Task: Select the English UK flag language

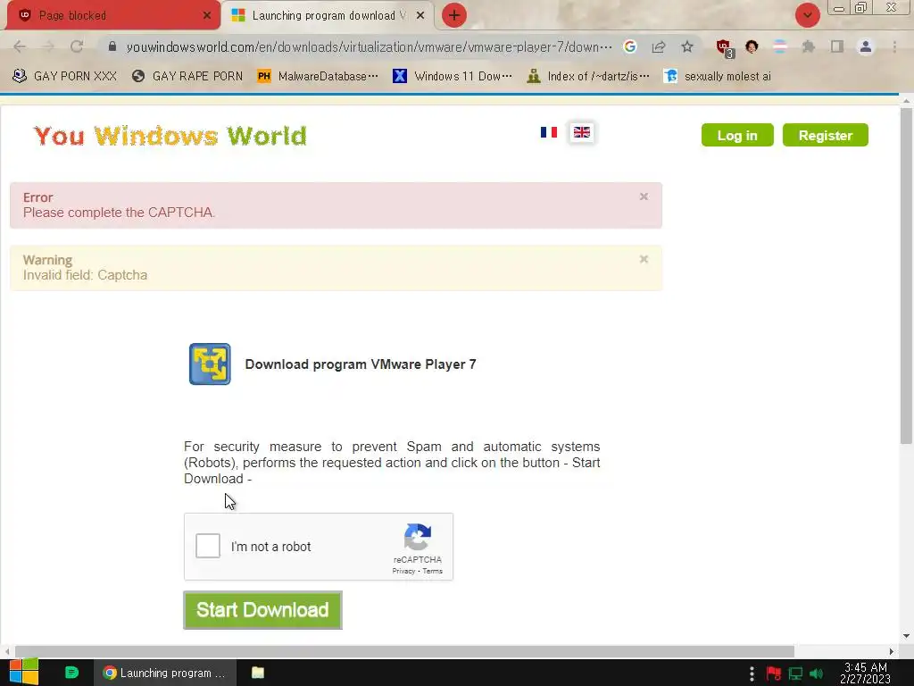Action: click(582, 132)
